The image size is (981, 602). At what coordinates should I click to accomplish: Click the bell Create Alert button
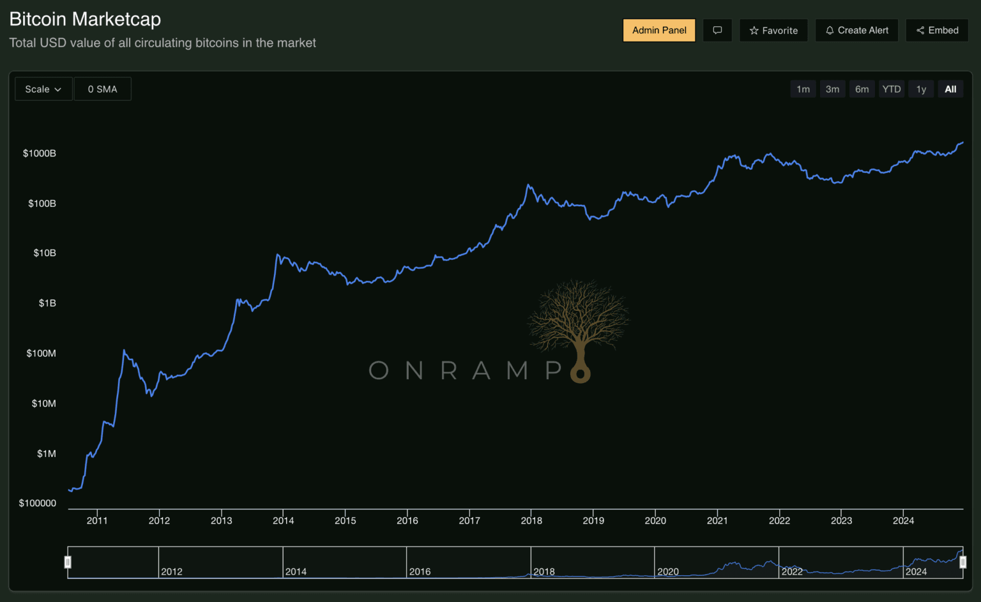[856, 30]
